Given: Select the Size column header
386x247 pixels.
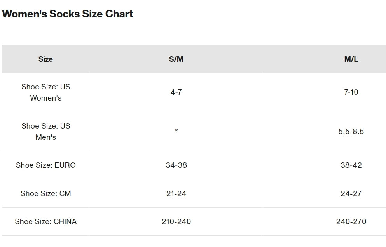Looking at the screenshot, I should pyautogui.click(x=45, y=59).
